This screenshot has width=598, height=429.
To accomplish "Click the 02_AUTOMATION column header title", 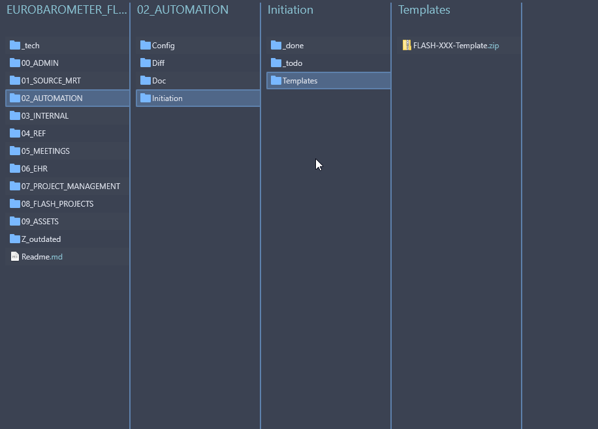I will pos(183,10).
